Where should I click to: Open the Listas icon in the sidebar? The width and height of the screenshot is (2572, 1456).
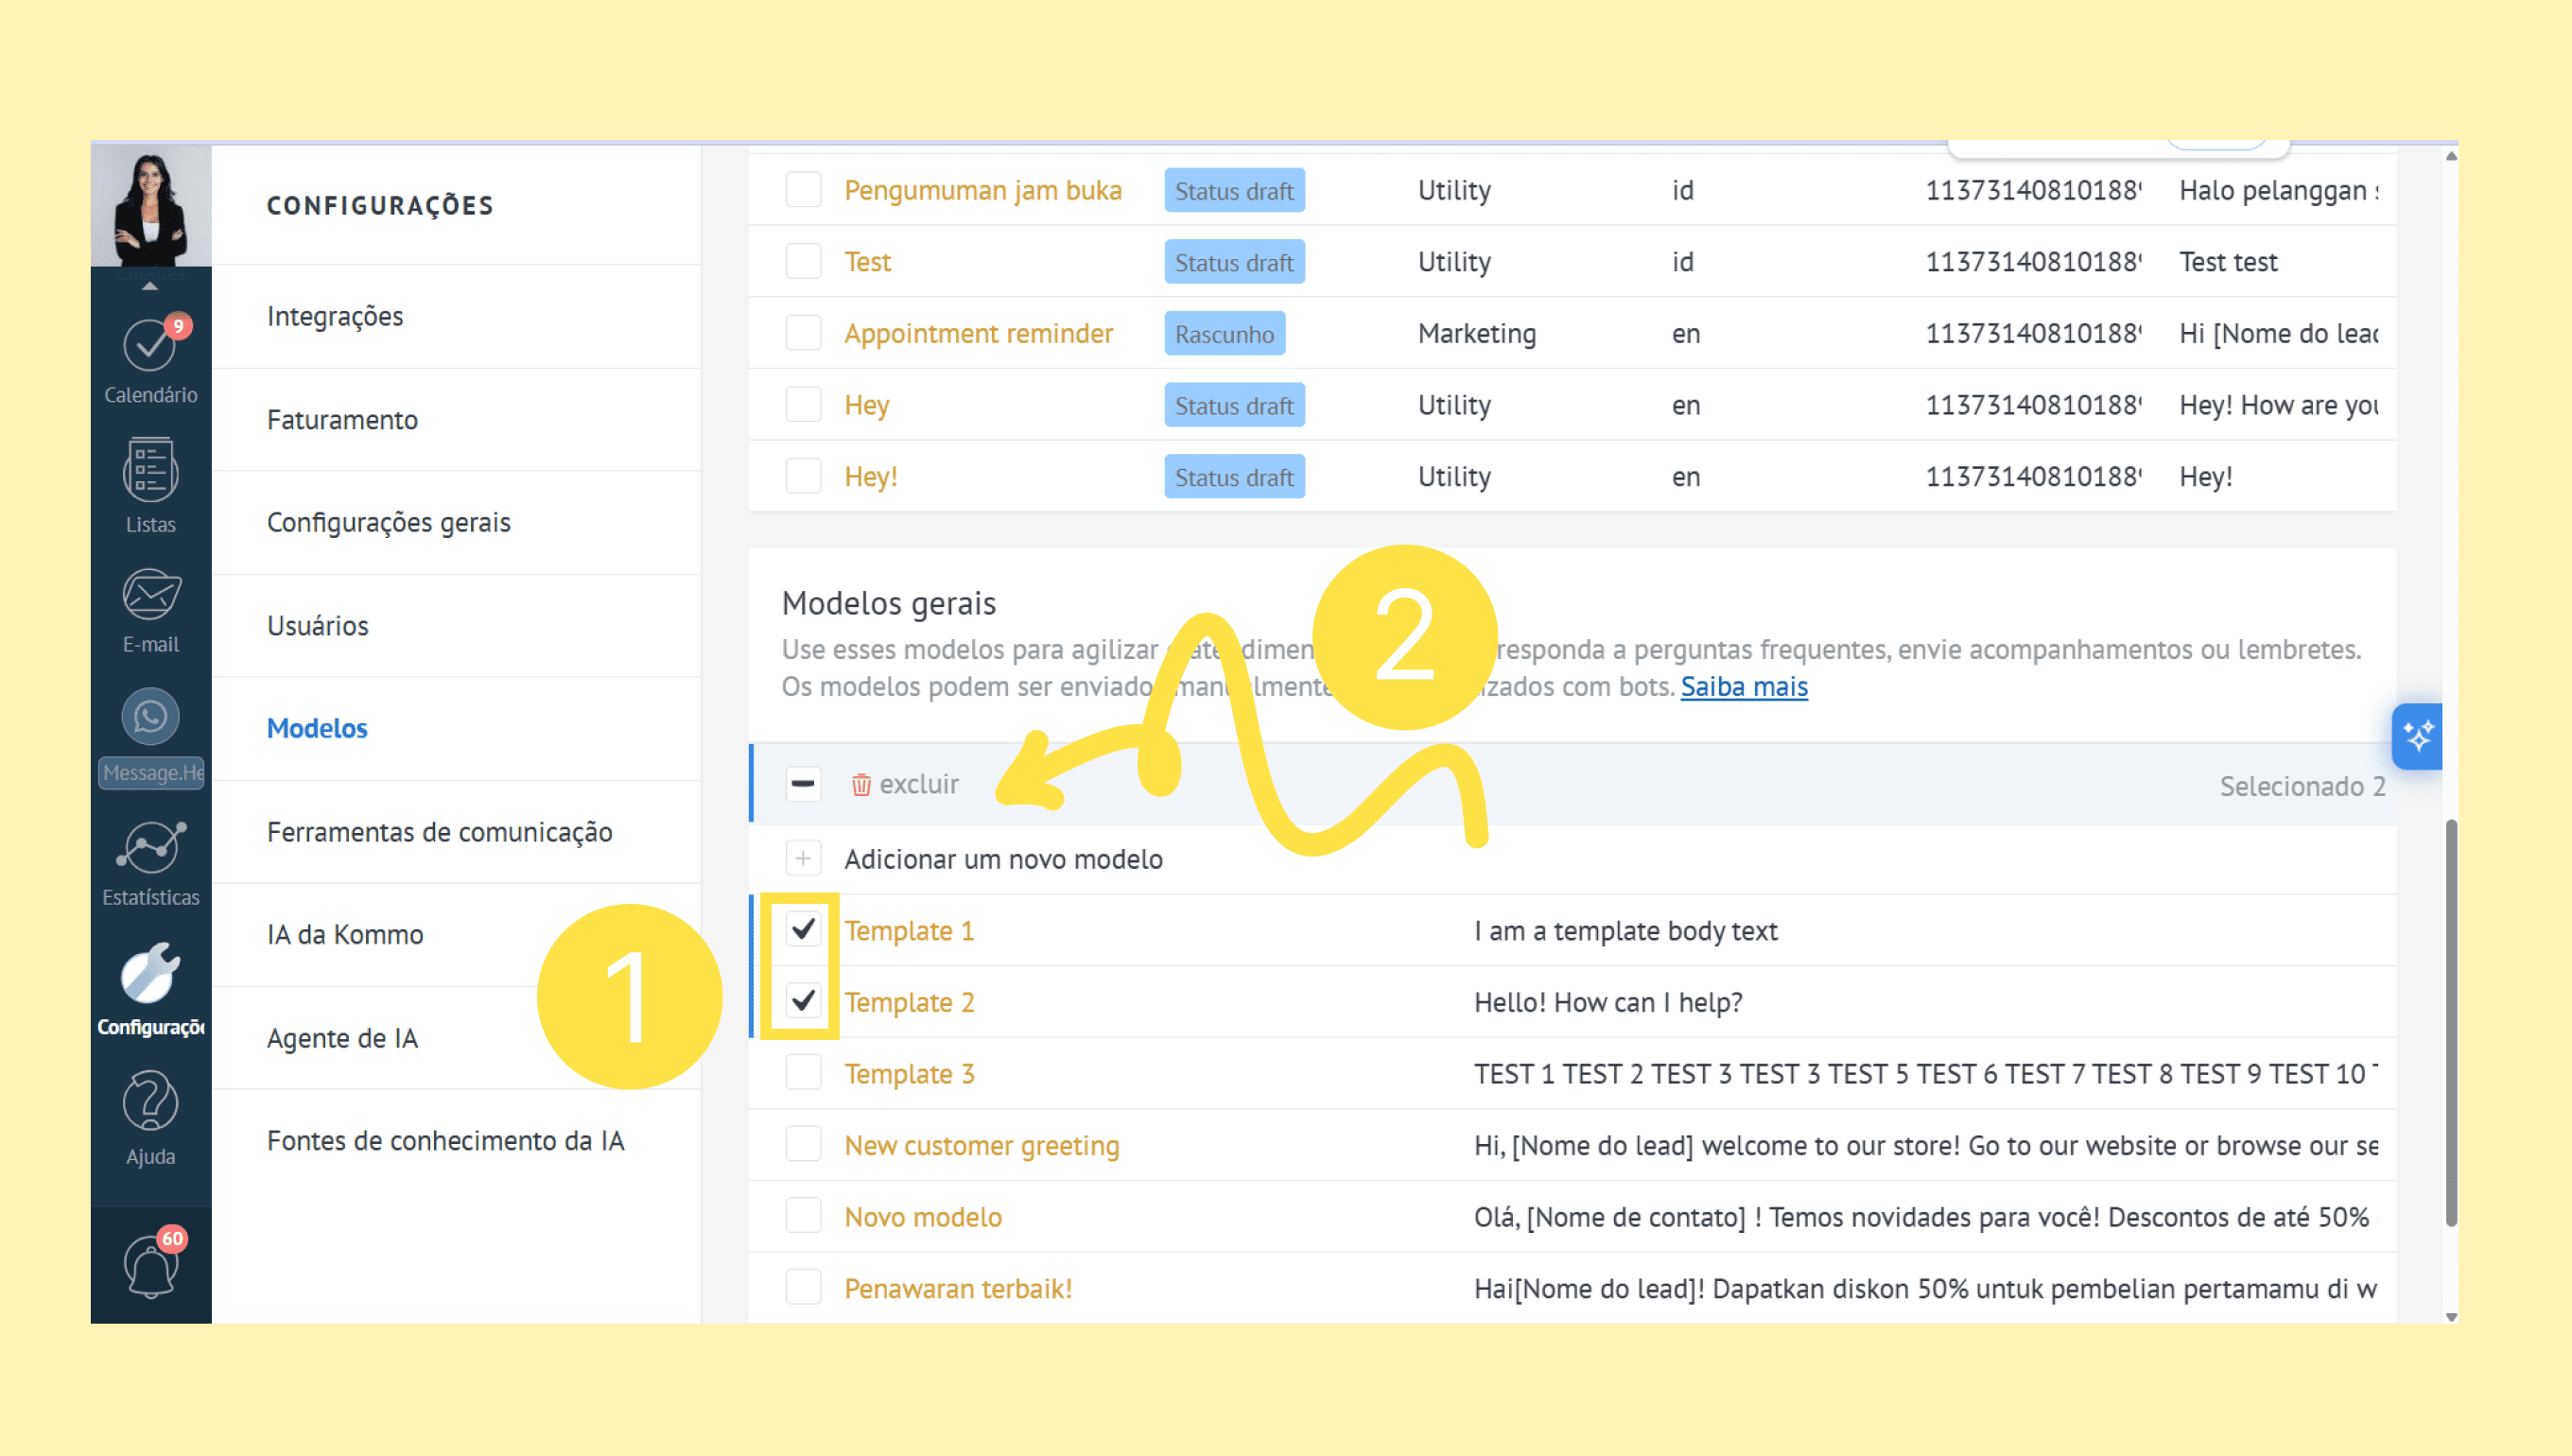point(150,470)
